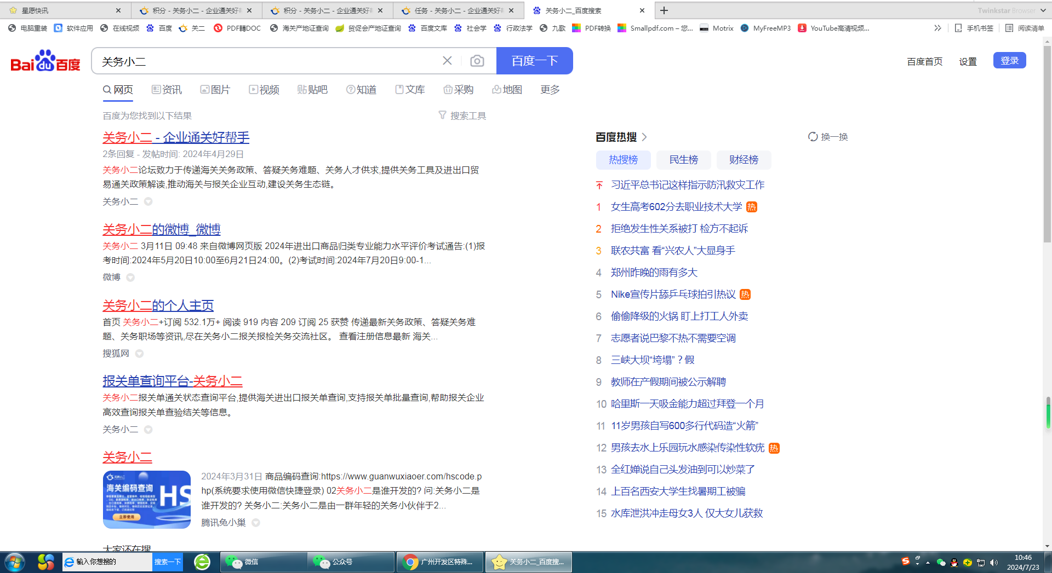The width and height of the screenshot is (1052, 573).
Task: Open 报关单查询平台-关务小二 result
Action: coord(173,381)
